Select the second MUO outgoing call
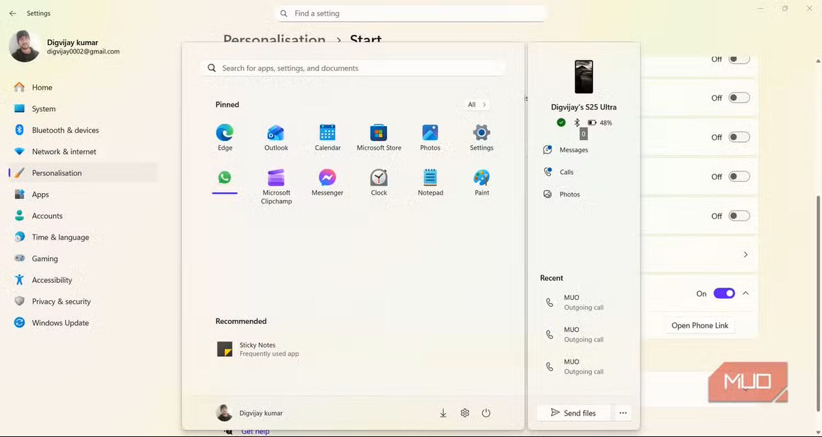822x437 pixels. pyautogui.click(x=584, y=335)
